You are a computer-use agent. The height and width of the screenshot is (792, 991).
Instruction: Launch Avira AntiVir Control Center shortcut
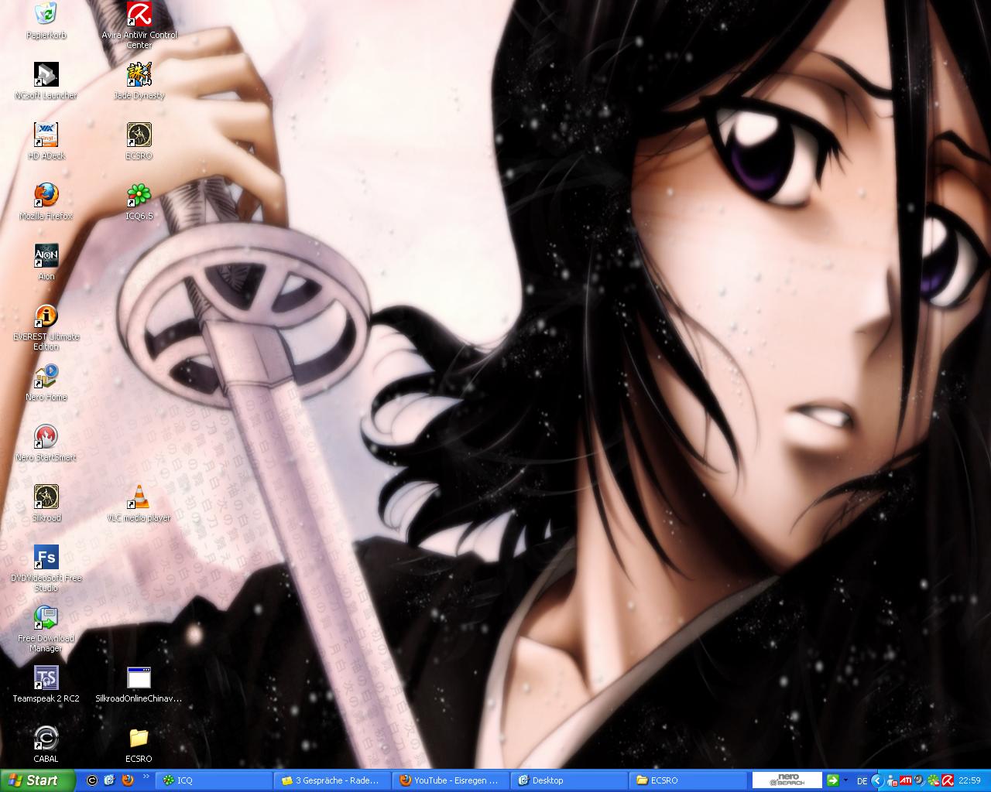(x=139, y=15)
